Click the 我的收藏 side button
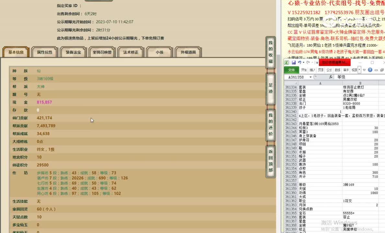385x233 pixels. click(271, 52)
